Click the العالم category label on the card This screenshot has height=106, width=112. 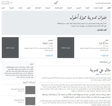[107, 40]
